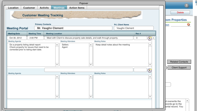Click the first Meeting Notes text area
Viewport: 197px width, 111px height.
[121, 55]
